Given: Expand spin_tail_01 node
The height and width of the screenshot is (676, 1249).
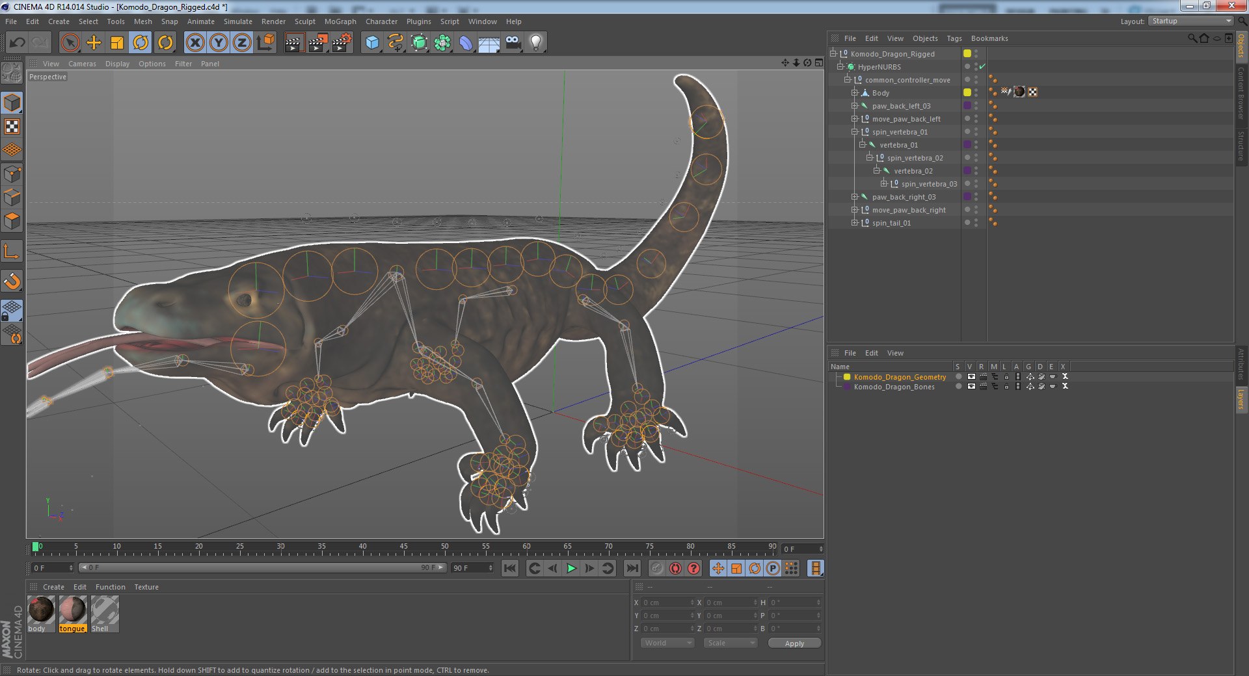Looking at the screenshot, I should coord(855,222).
